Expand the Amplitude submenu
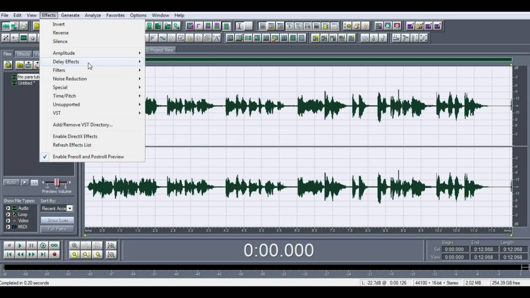 coord(92,53)
